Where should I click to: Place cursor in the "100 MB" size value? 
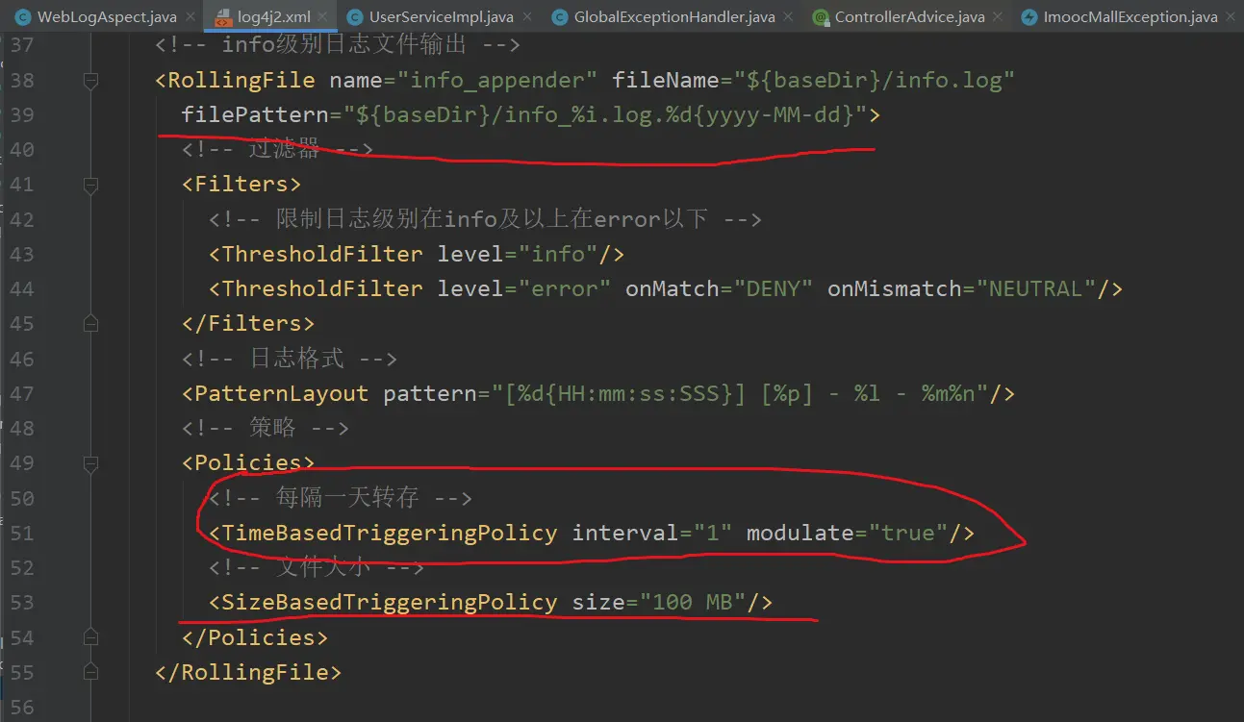tap(693, 603)
